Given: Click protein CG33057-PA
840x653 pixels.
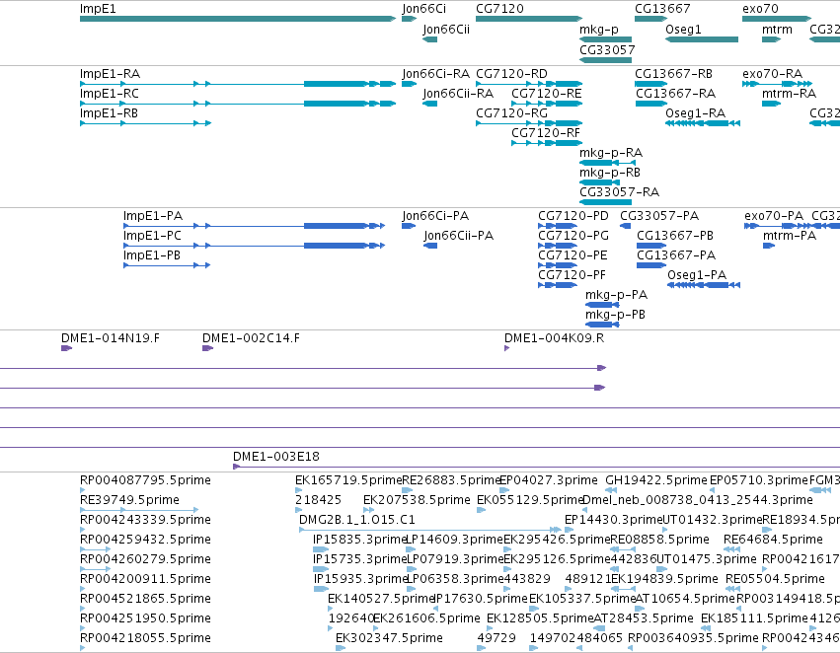Looking at the screenshot, I should 626,227.
